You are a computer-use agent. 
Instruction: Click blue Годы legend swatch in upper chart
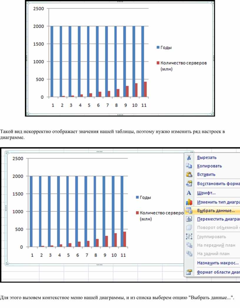(158, 47)
